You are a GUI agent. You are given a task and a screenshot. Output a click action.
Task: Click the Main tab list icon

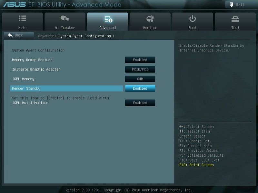[22, 18]
